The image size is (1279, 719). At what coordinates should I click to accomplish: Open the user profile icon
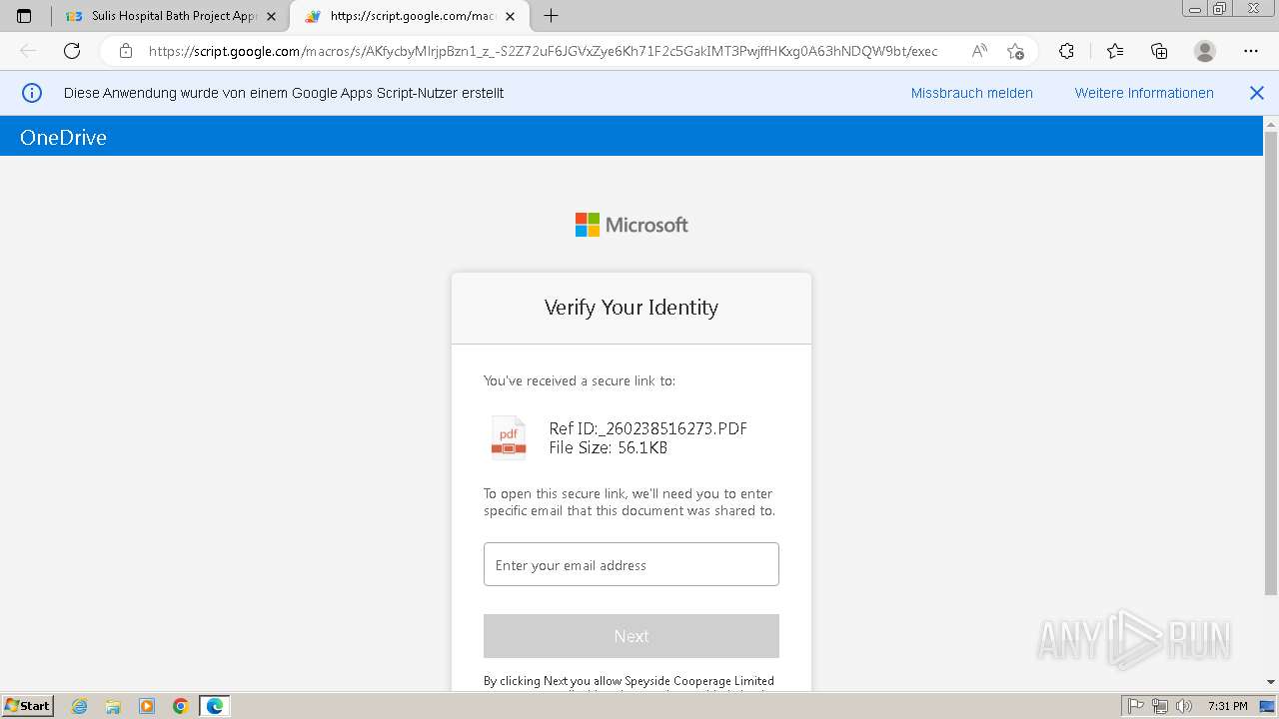tap(1205, 51)
